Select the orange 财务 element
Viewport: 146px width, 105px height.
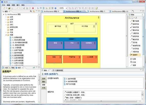pyautogui.click(x=54, y=59)
